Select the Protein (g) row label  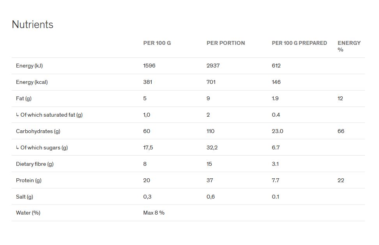click(x=28, y=180)
